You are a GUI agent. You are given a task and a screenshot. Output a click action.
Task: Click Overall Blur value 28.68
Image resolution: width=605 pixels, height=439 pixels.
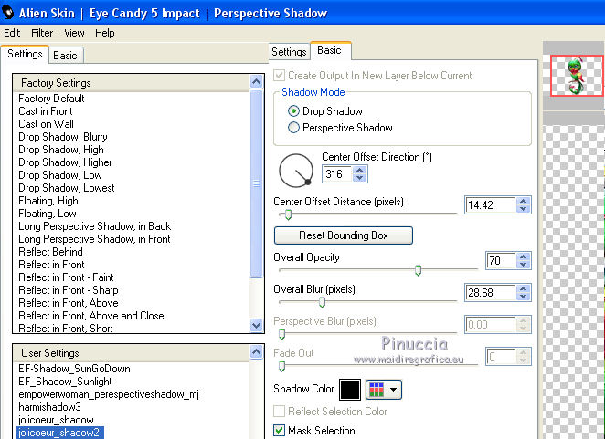(490, 293)
